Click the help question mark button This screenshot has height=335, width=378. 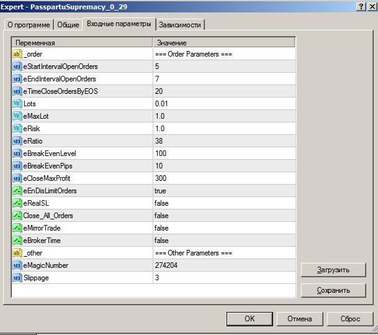[x=361, y=6]
